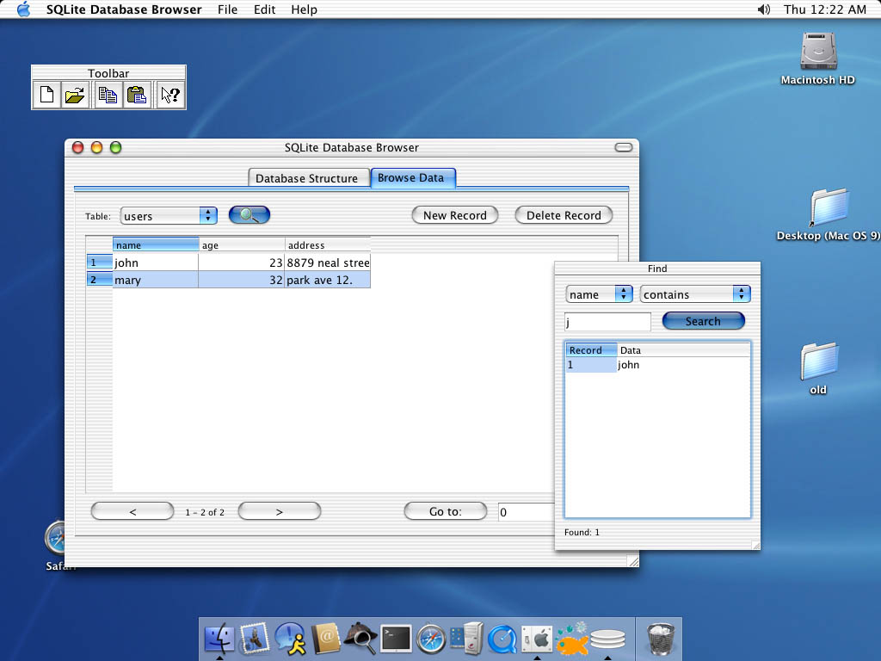881x661 pixels.
Task: Open Terminal from the Dock
Action: tap(396, 639)
